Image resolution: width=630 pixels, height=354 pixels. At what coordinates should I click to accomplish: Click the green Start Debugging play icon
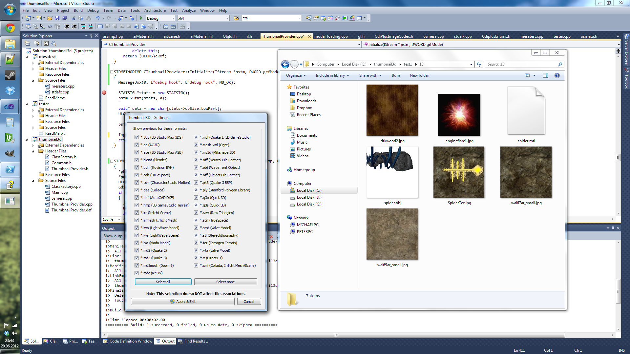click(x=141, y=18)
